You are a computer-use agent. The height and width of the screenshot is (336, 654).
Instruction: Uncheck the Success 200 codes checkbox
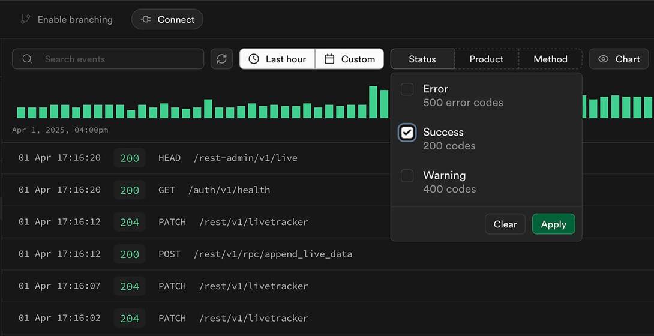pyautogui.click(x=407, y=133)
